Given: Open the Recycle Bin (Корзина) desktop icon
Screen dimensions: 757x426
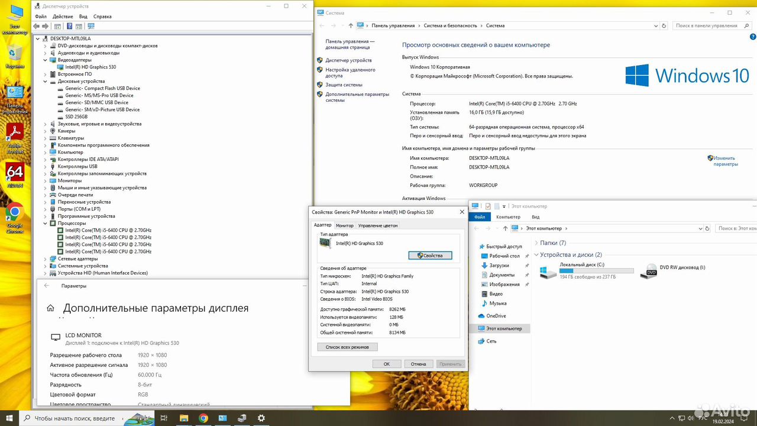Looking at the screenshot, I should click(15, 57).
